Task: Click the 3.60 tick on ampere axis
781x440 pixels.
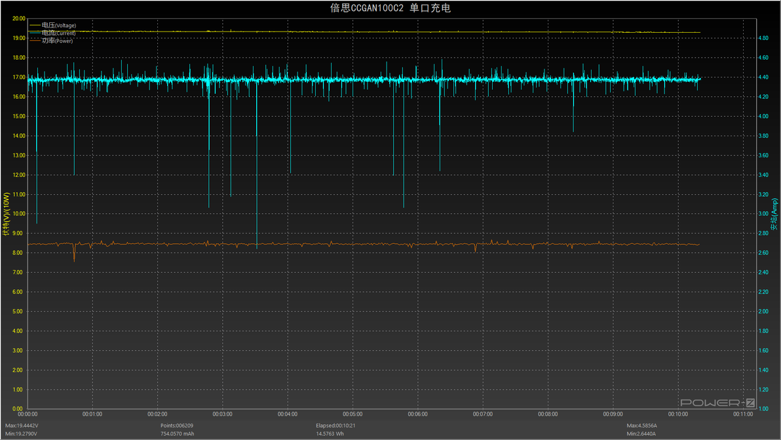Action: 763,155
